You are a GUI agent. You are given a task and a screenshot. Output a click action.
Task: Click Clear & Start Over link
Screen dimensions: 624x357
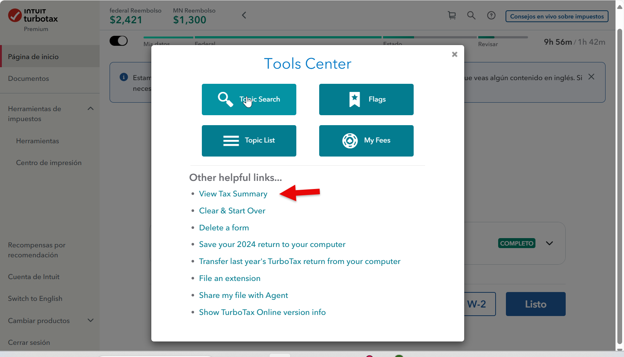232,211
